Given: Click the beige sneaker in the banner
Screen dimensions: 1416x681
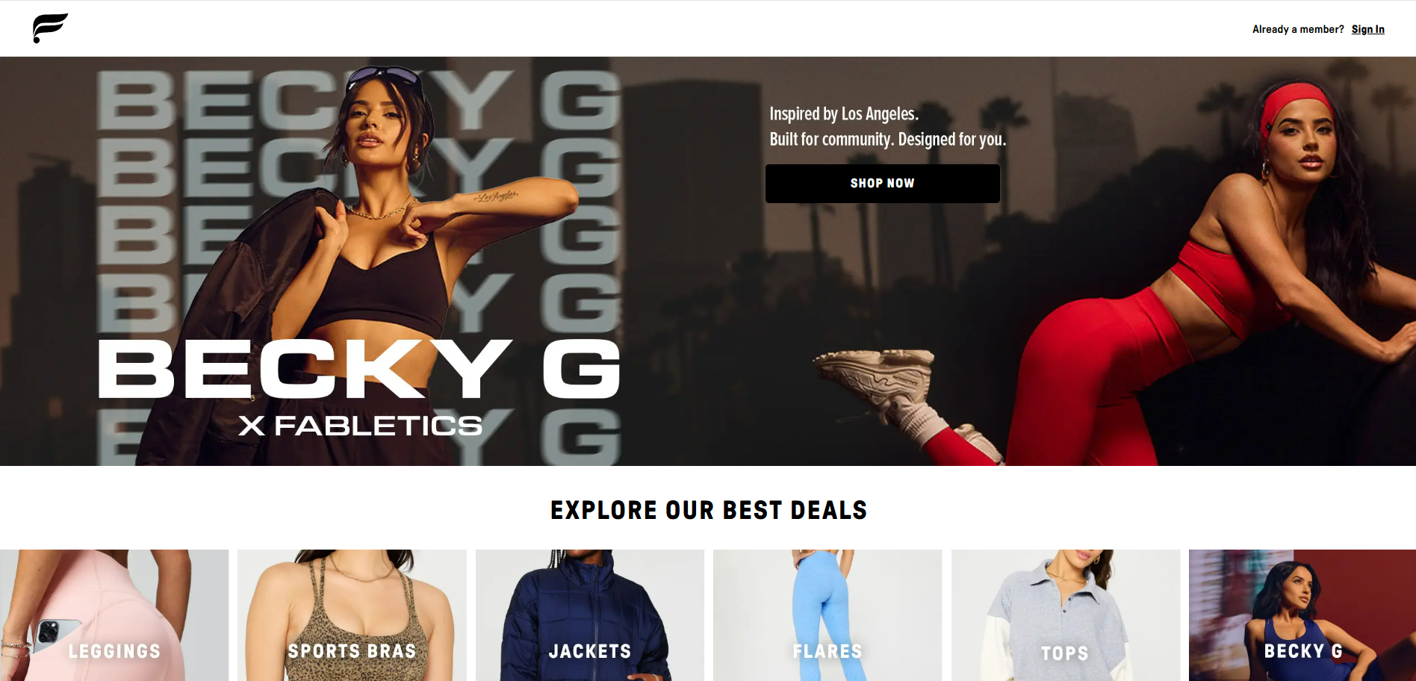Looking at the screenshot, I should [878, 377].
